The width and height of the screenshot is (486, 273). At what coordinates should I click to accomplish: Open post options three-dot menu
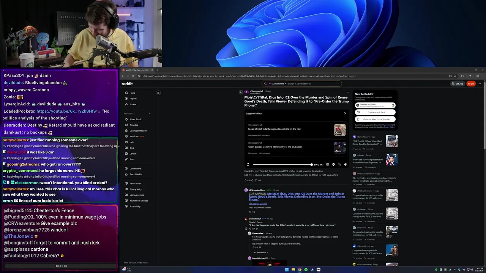click(x=347, y=92)
